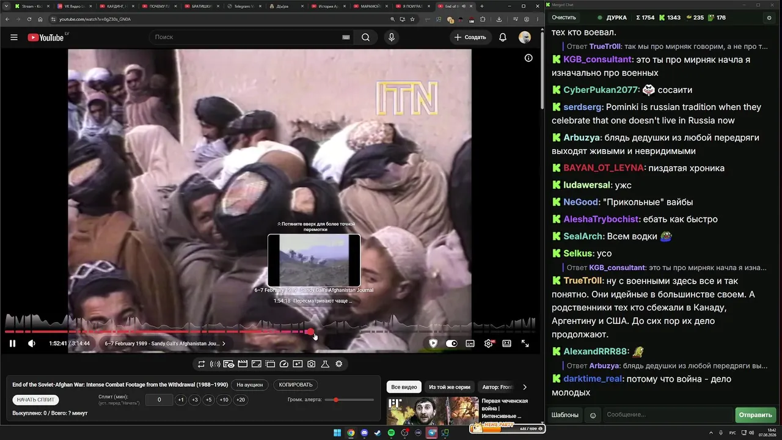Show the video info card icon
782x440 pixels.
click(528, 58)
